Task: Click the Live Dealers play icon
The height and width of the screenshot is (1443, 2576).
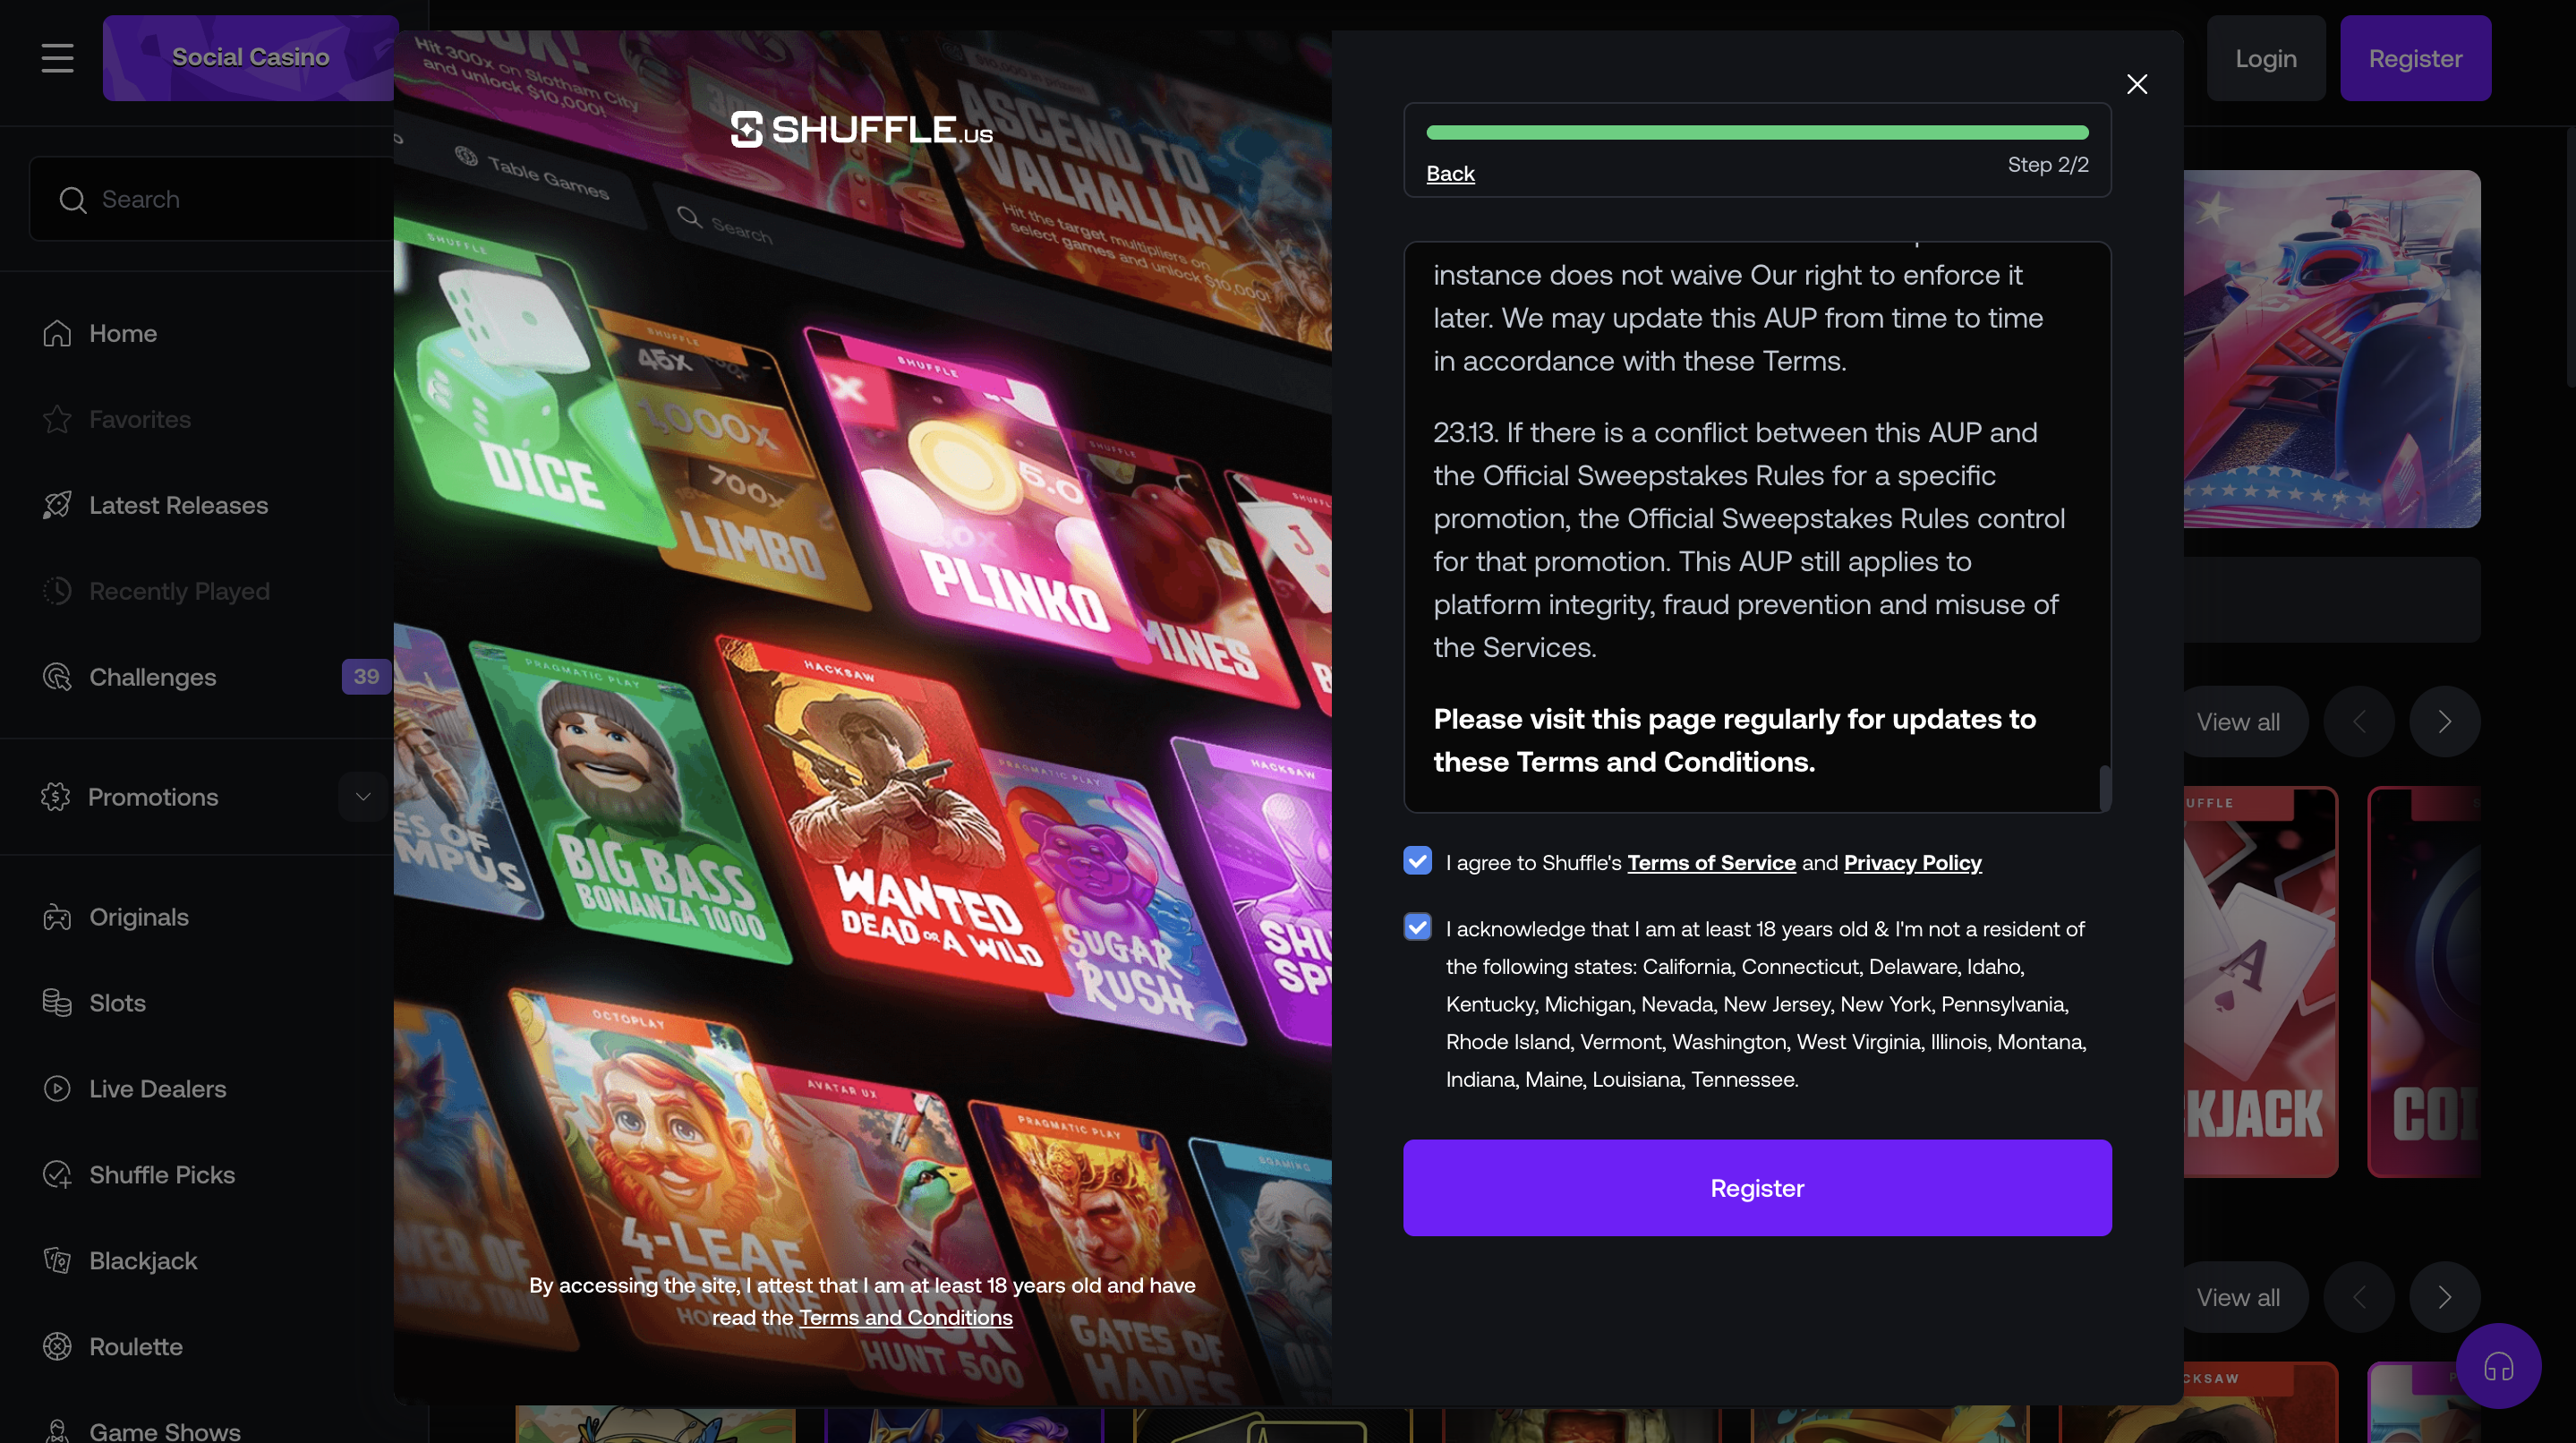Action: [57, 1089]
